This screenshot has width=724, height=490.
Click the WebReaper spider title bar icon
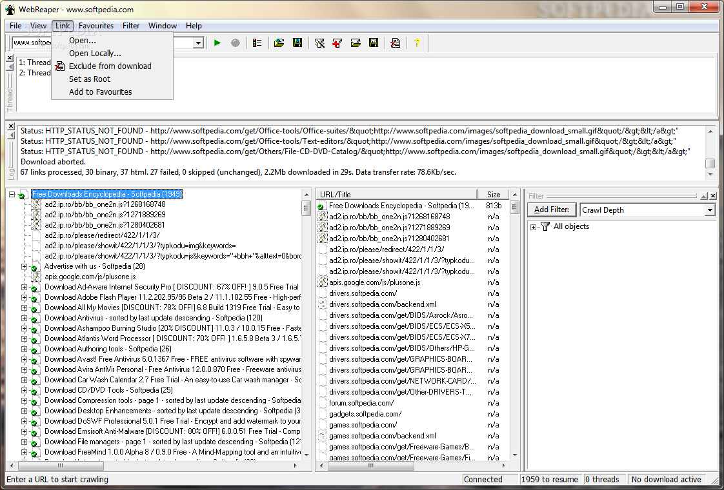[10, 9]
